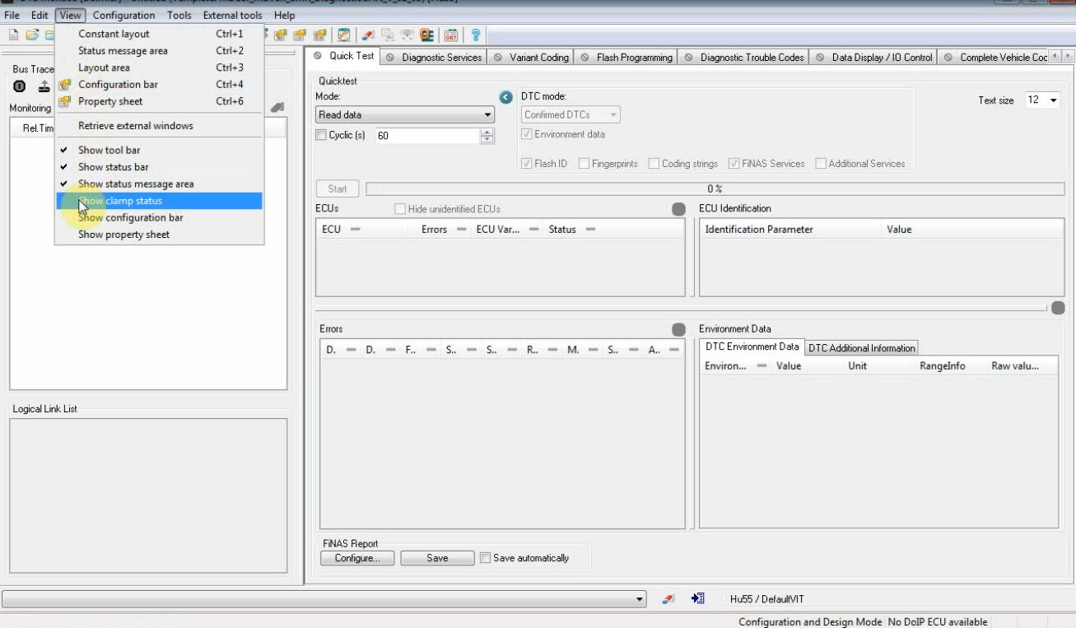Toggle the Fingerprints checkbox
Image resolution: width=1076 pixels, height=628 pixels.
coord(584,164)
